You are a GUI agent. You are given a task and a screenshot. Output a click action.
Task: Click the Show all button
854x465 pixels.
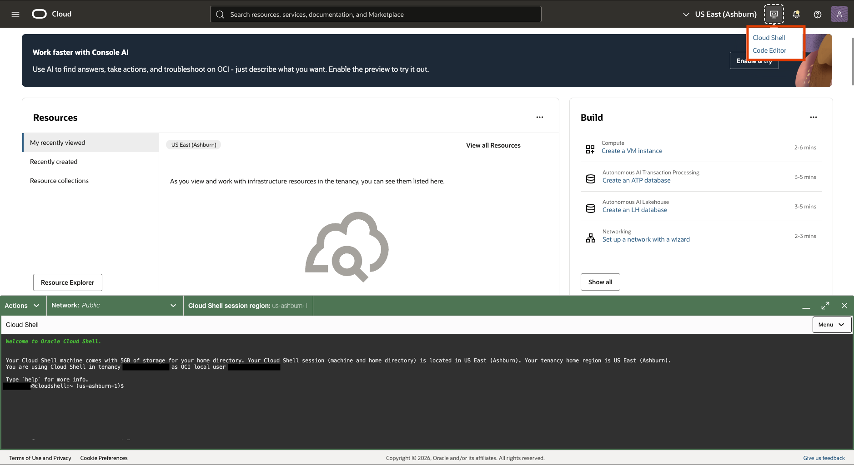pyautogui.click(x=600, y=282)
